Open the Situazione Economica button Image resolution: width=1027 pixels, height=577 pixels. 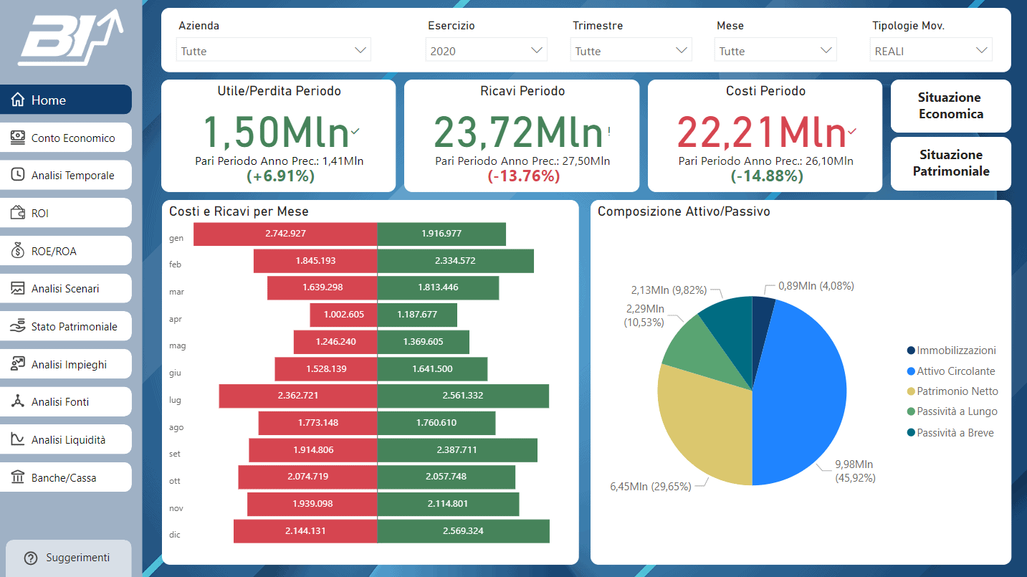tap(951, 106)
